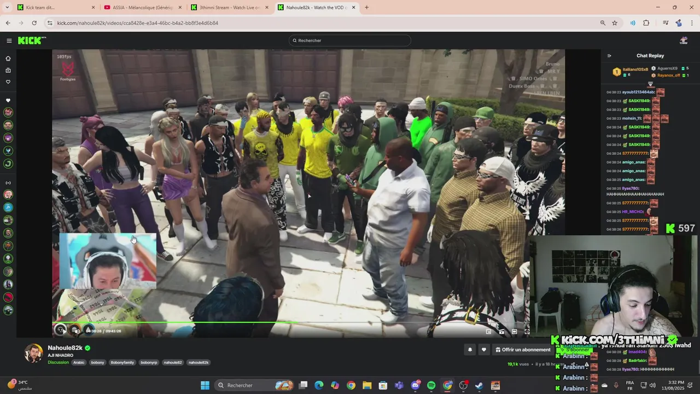Click HR_MICHO chat username
This screenshot has height=394, width=700.
tap(633, 212)
